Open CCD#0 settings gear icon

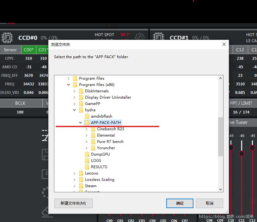tap(139, 36)
